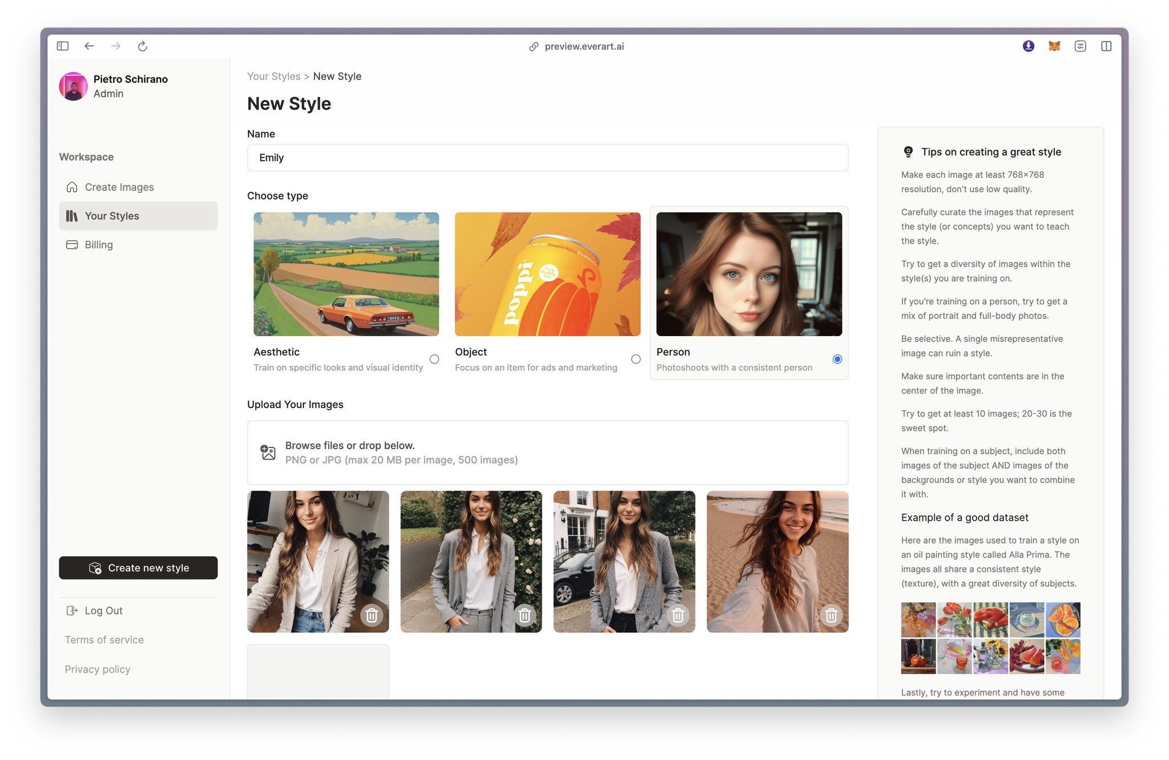Open the beach selfie uploaded thumbnail
This screenshot has width=1169, height=760.
pos(777,561)
